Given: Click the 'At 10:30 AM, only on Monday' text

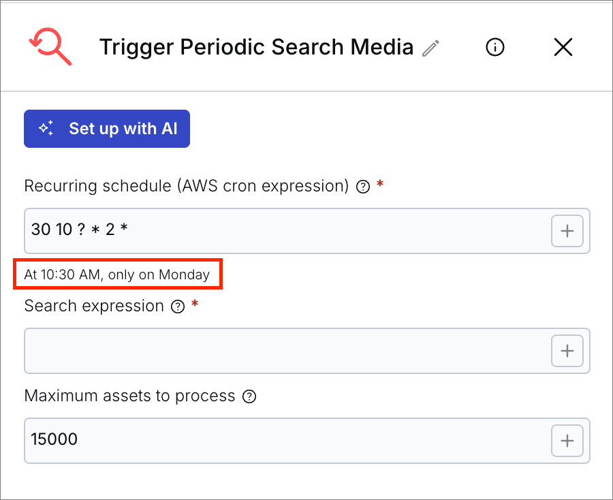Looking at the screenshot, I should pyautogui.click(x=117, y=275).
